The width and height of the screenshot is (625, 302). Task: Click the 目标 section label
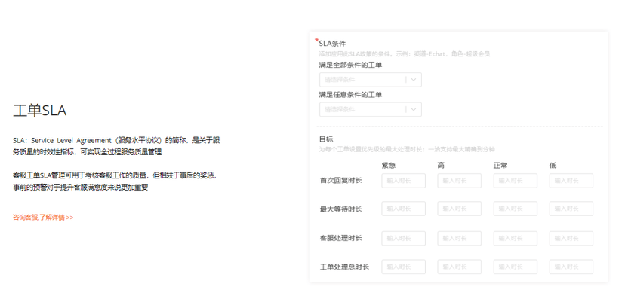tap(326, 139)
